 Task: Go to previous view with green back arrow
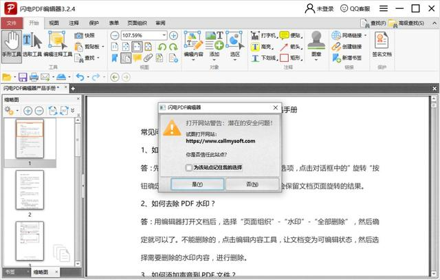click(115, 77)
